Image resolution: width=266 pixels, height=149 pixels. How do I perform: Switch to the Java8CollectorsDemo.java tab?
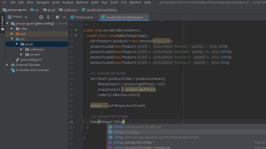(124, 17)
